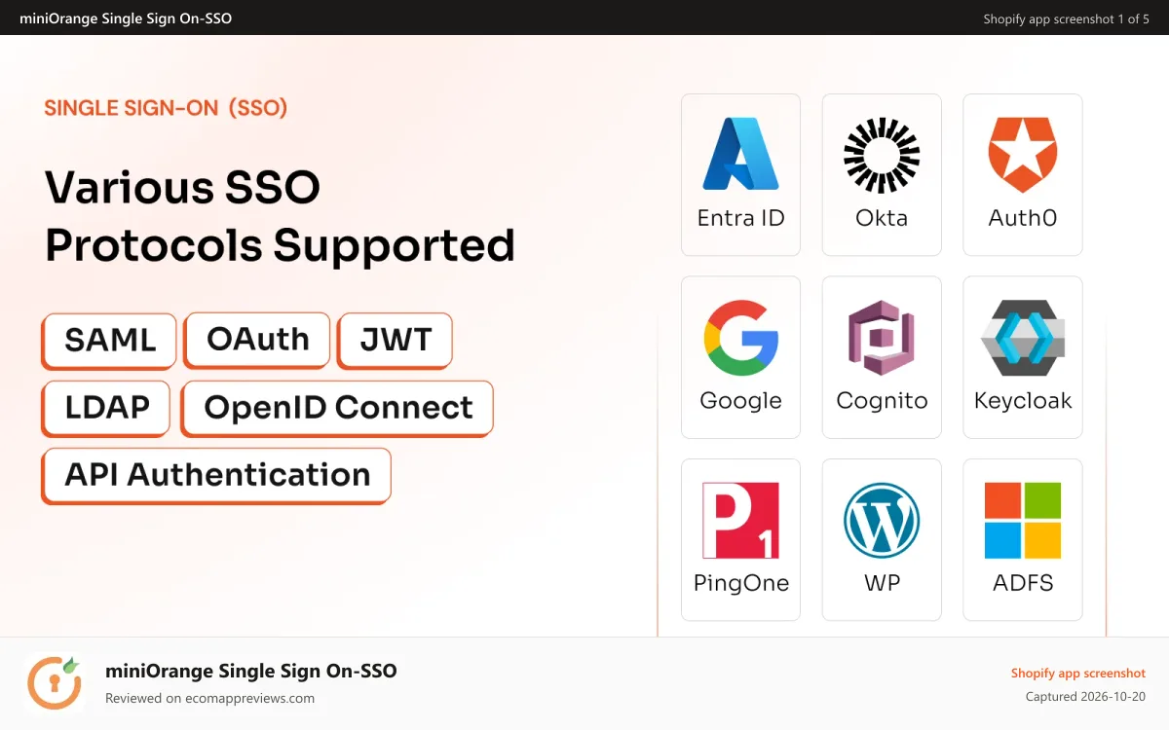Select the OAuth protocol pill
The width and height of the screenshot is (1169, 730).
pyautogui.click(x=257, y=340)
